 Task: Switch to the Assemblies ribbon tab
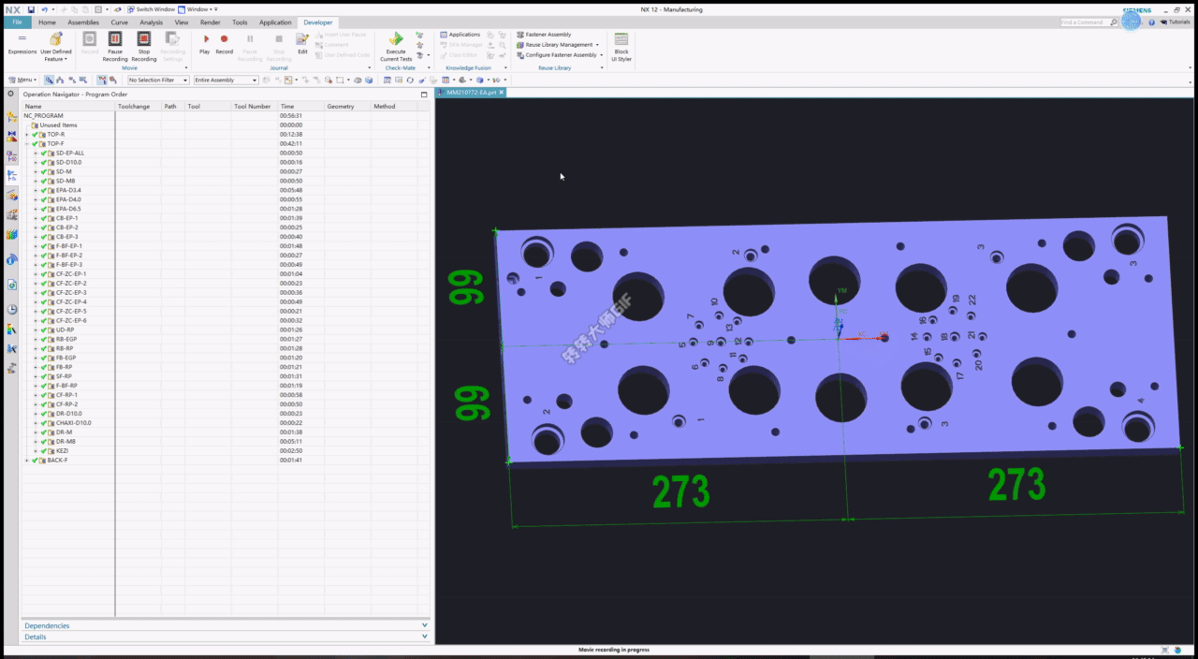point(83,22)
